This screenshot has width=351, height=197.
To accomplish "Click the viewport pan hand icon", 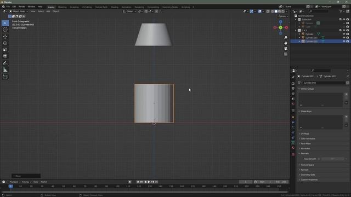I will click(x=286, y=43).
